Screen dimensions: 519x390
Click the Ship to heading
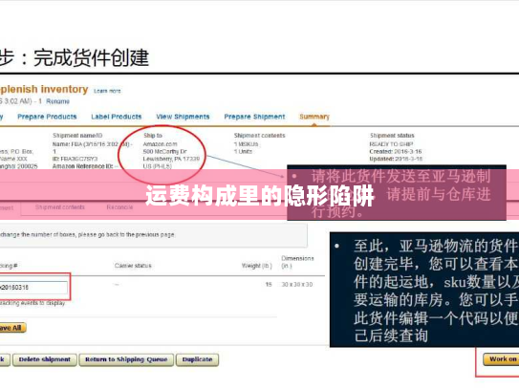pos(153,136)
